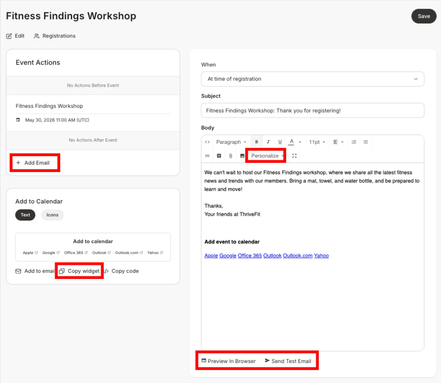
Task: Open the Edit tab
Action: (x=15, y=36)
